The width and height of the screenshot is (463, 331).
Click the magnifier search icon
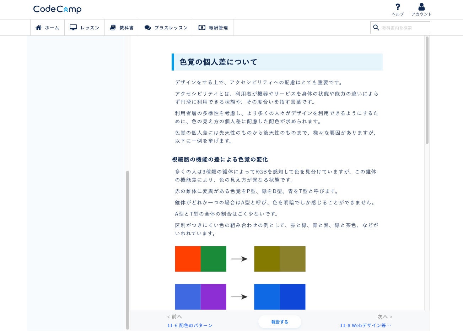click(376, 27)
